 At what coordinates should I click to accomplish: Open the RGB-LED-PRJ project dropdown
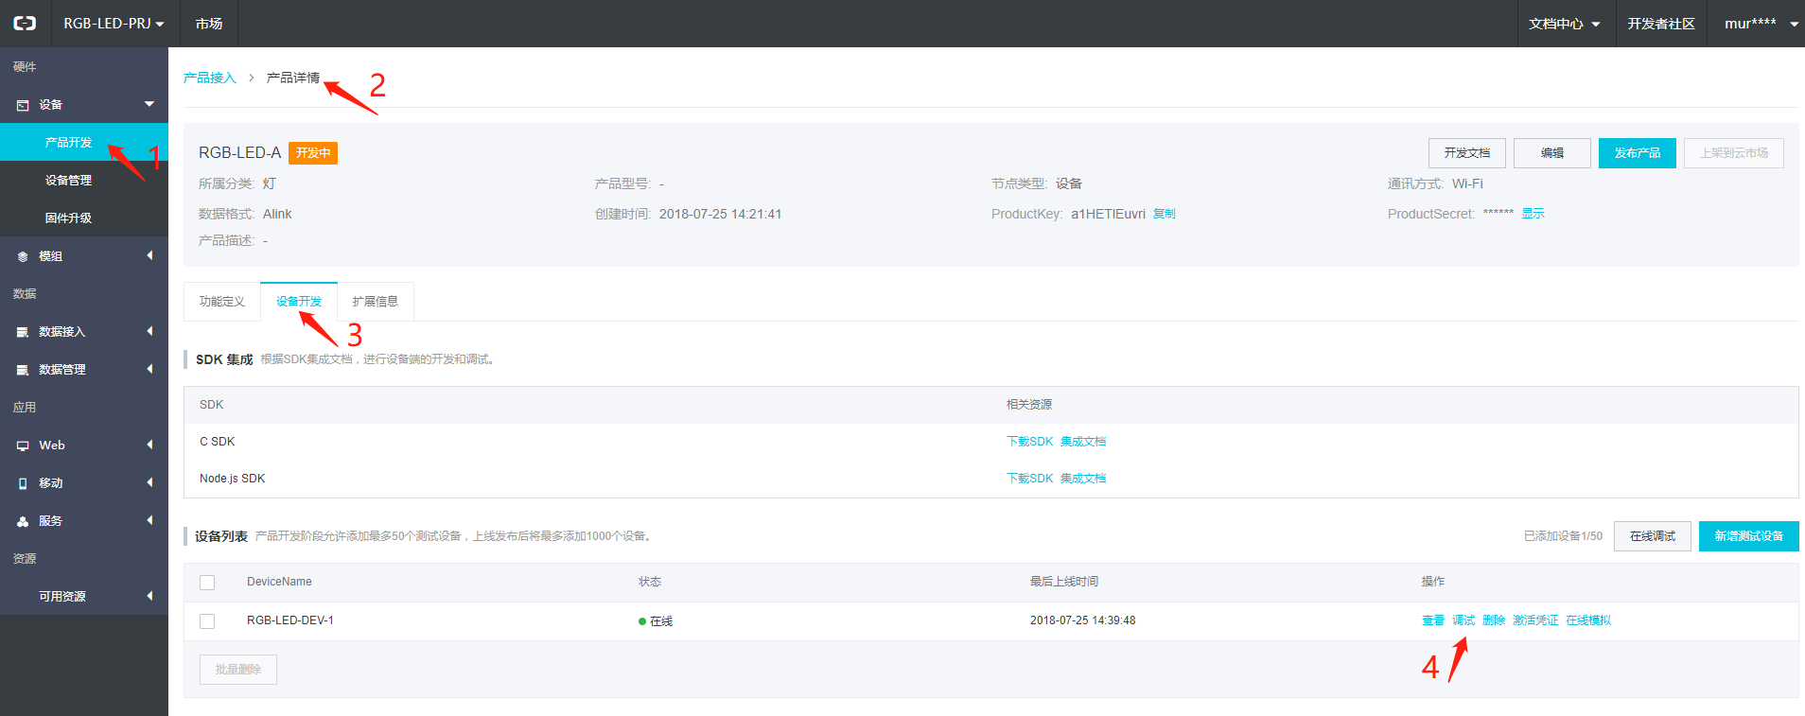[114, 24]
